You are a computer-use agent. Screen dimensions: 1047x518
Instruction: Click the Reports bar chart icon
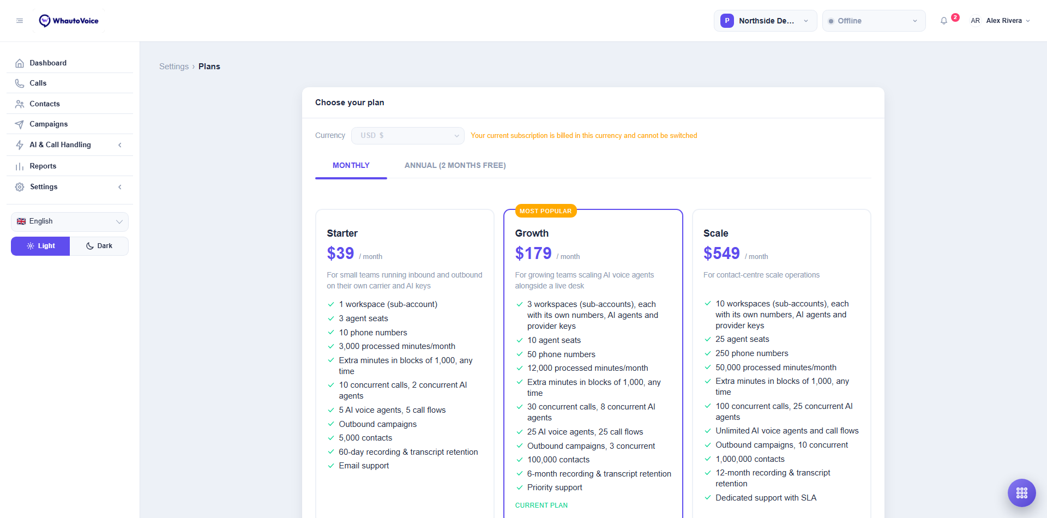pos(20,166)
